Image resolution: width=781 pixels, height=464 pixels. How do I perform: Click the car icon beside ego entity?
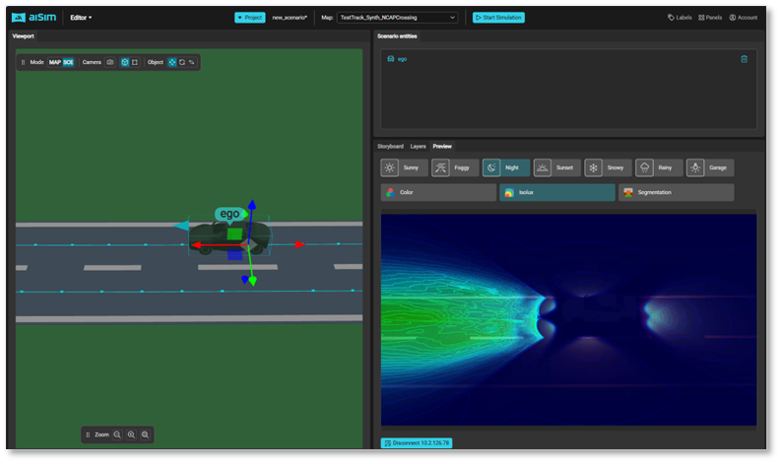[390, 59]
